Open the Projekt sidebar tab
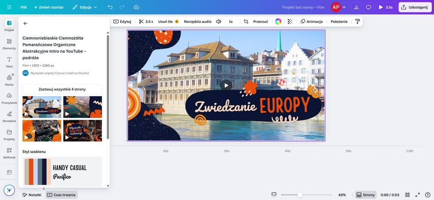The image size is (434, 200). 9,25
